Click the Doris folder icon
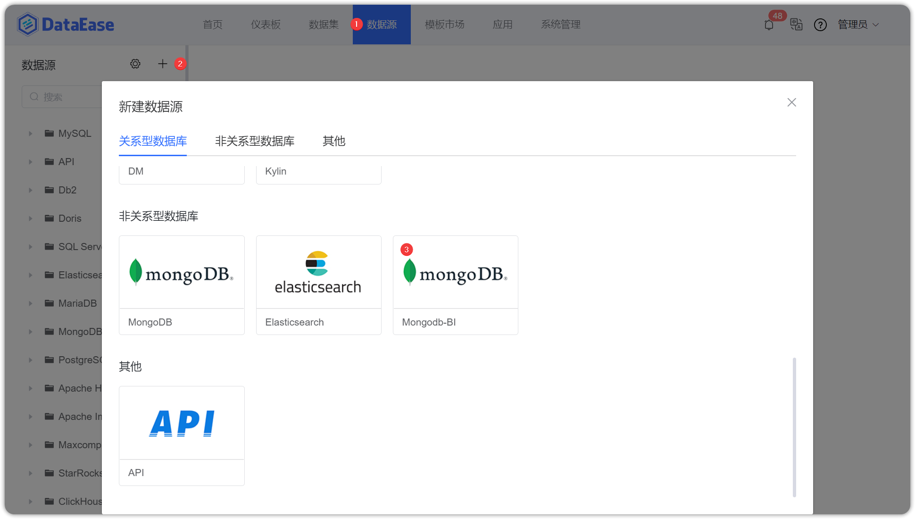The image size is (915, 519). coord(49,218)
